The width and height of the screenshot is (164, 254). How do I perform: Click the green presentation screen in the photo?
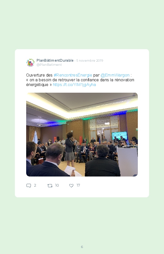[x=120, y=136]
